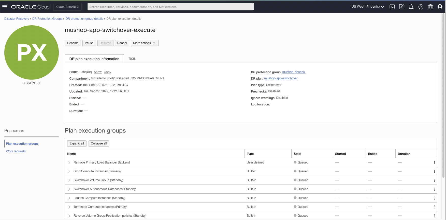Focus the search resources input field

click(170, 7)
